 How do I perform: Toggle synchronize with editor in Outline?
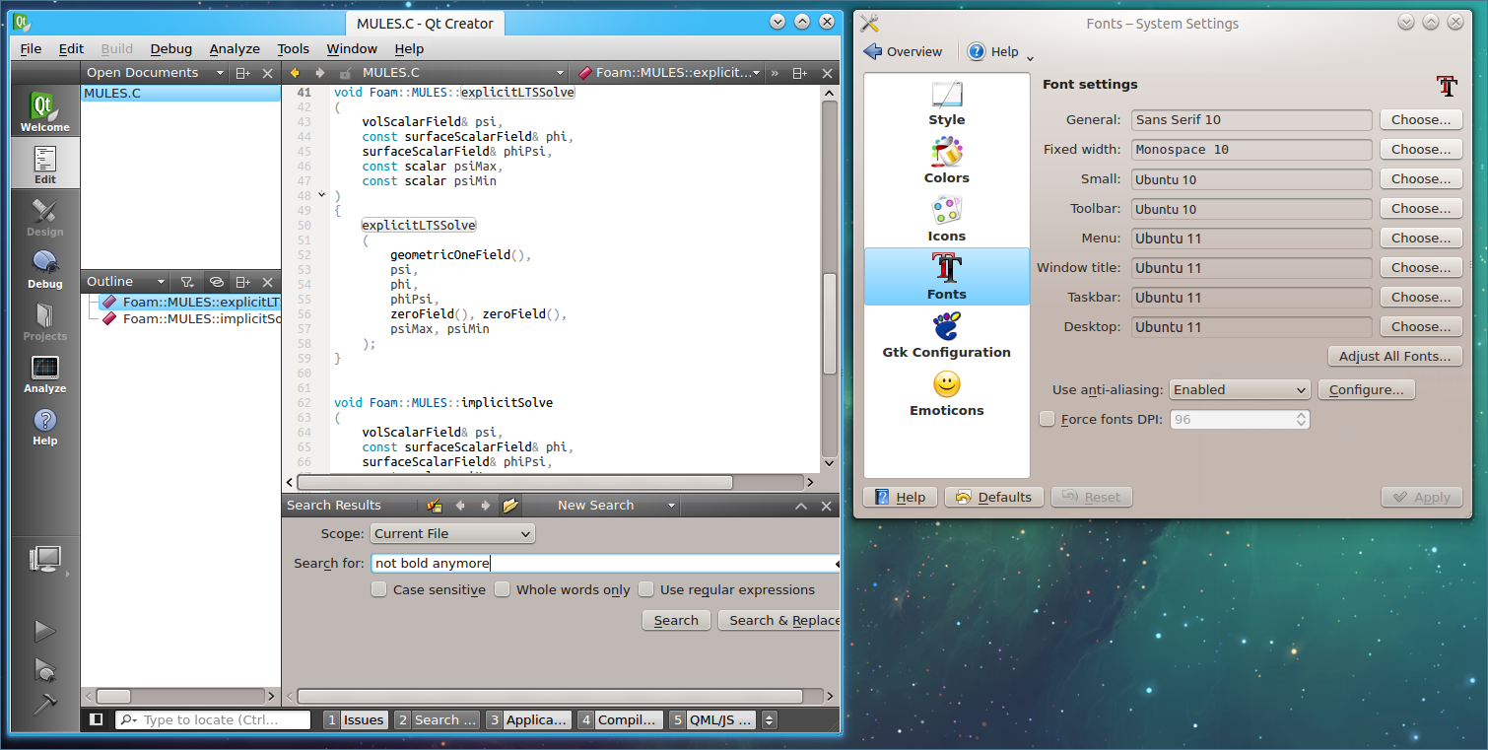[216, 282]
